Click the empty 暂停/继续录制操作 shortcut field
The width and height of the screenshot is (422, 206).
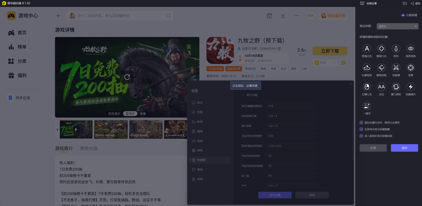pos(291,146)
